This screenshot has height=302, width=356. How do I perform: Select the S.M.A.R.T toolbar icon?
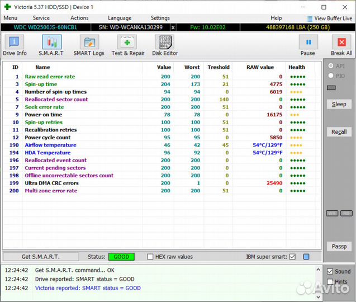51,45
